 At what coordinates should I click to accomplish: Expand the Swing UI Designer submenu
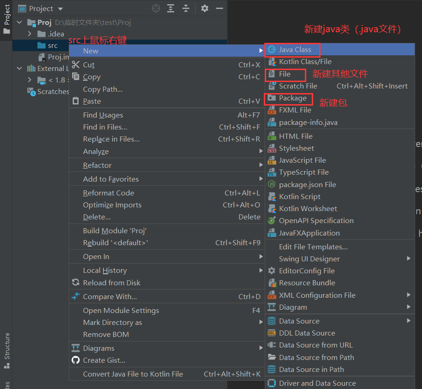tap(409, 258)
